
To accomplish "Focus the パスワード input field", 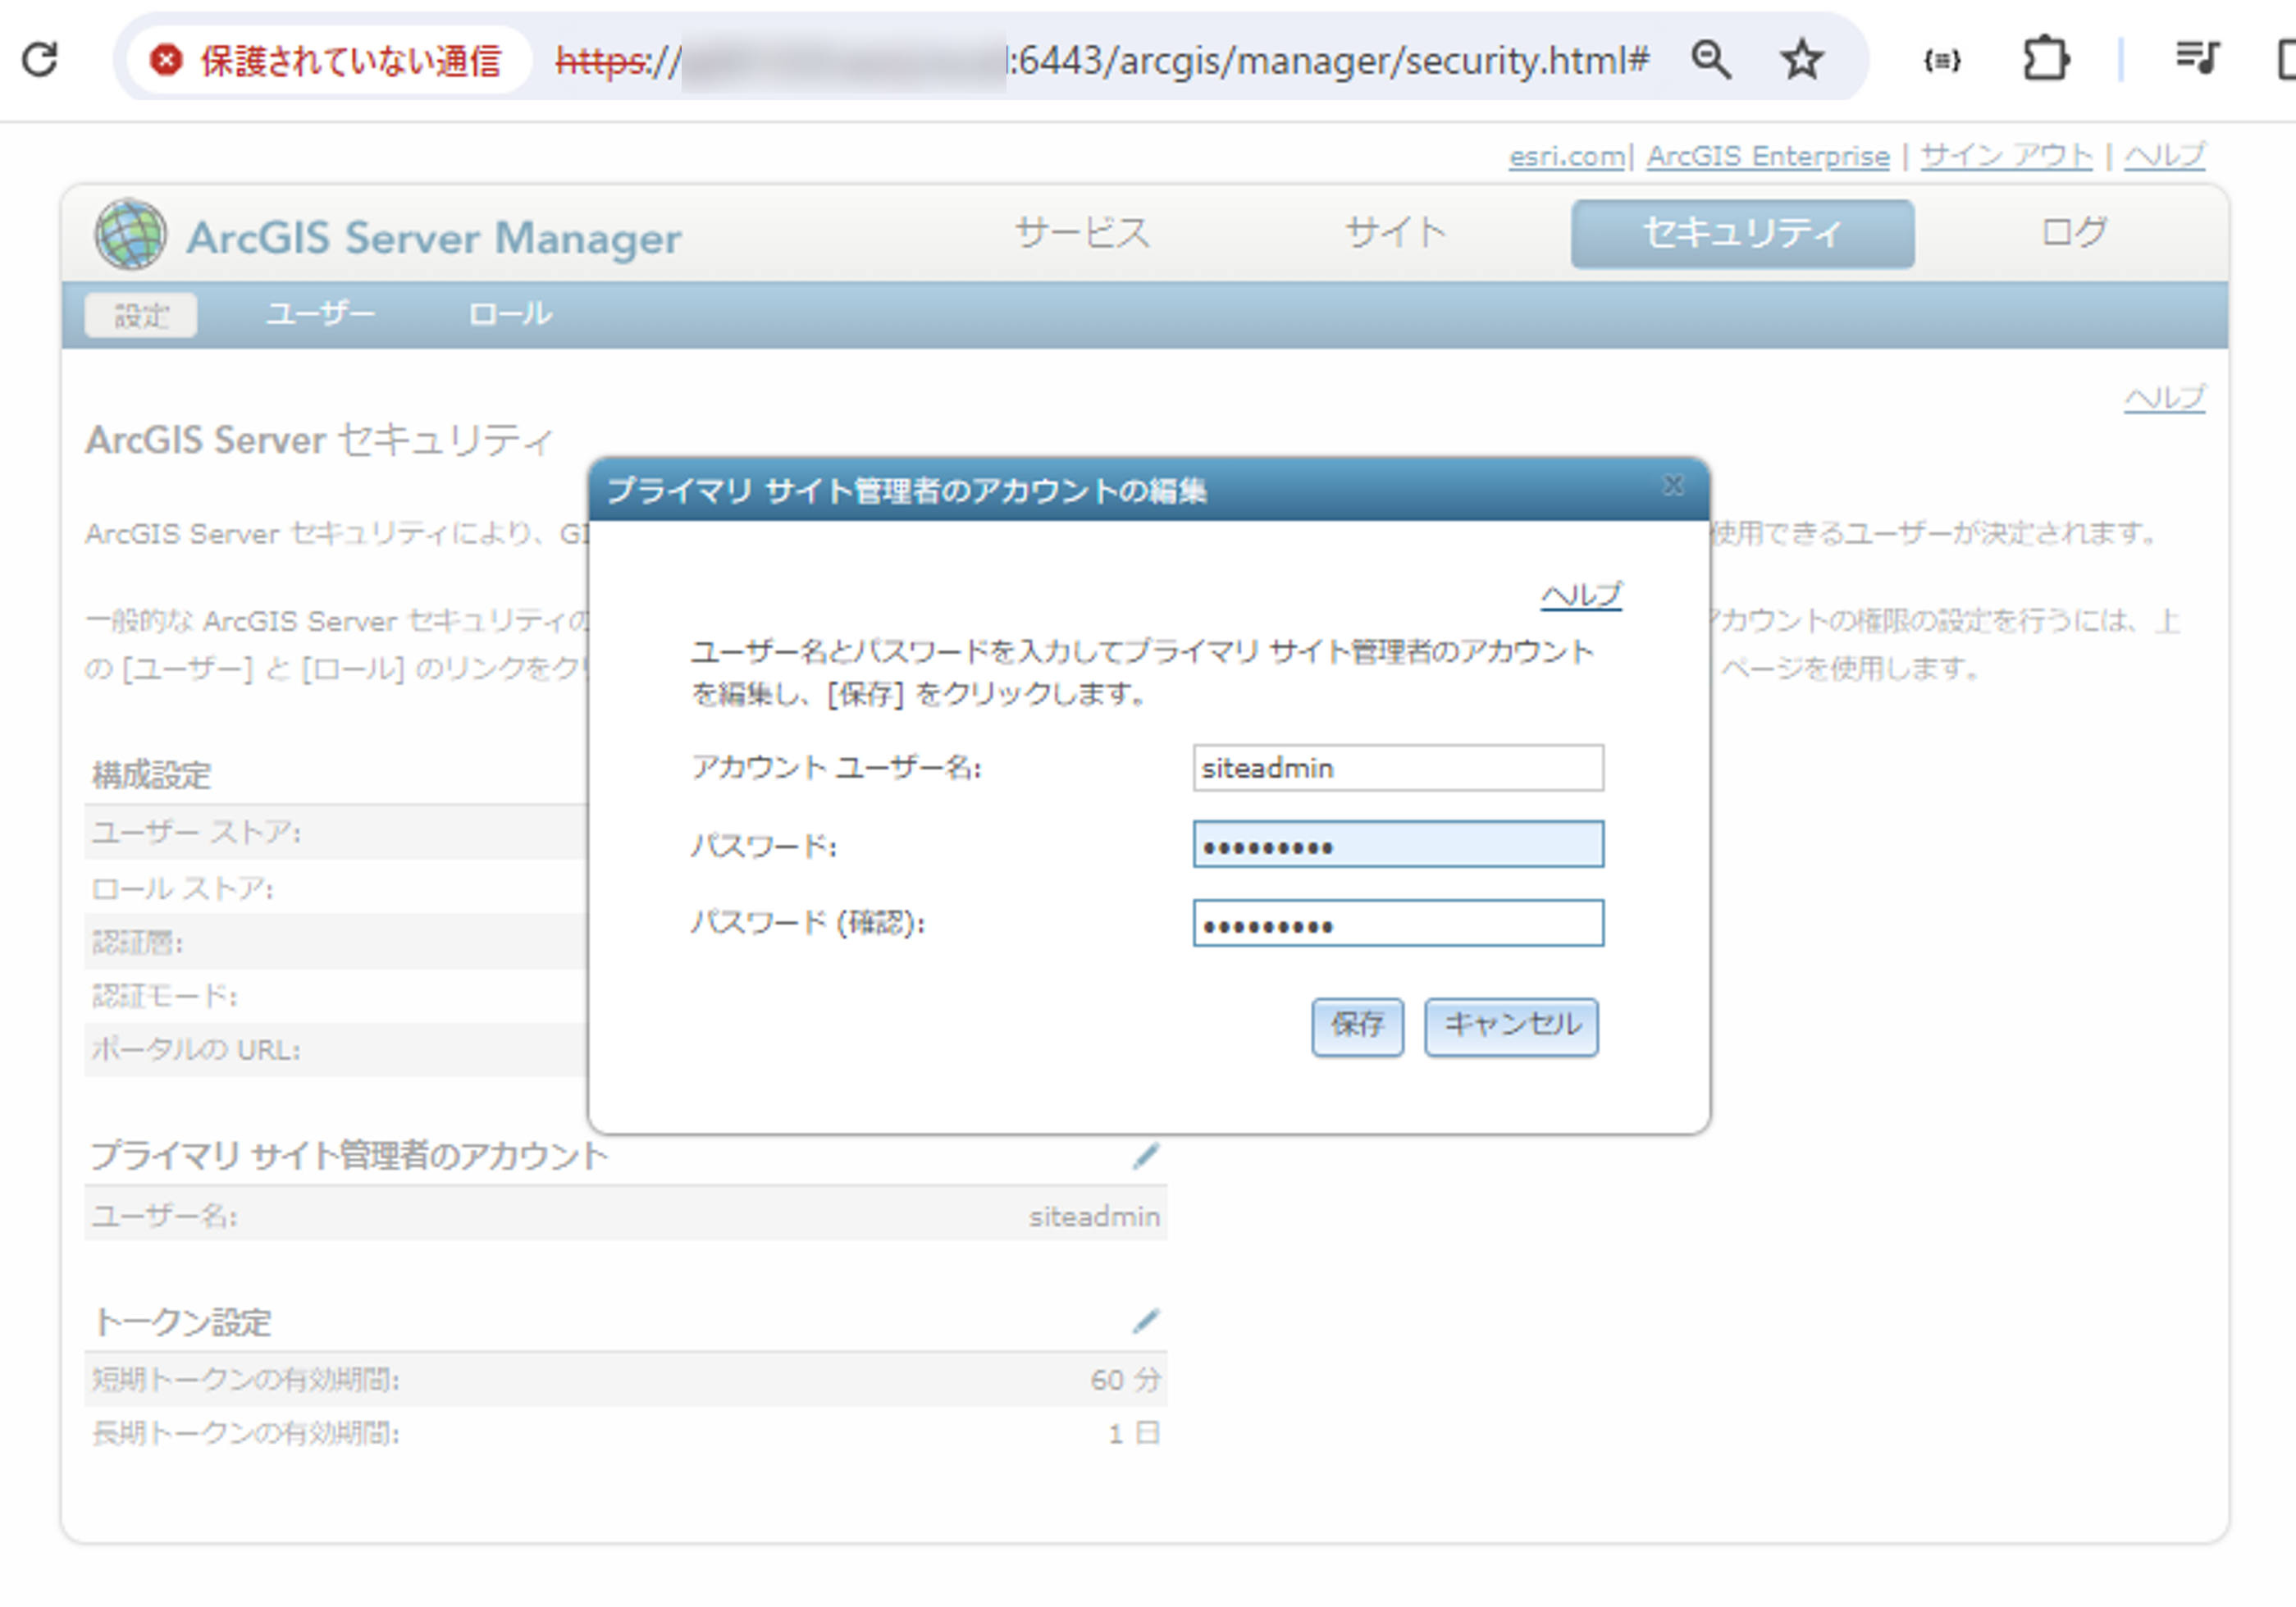I will click(1398, 845).
